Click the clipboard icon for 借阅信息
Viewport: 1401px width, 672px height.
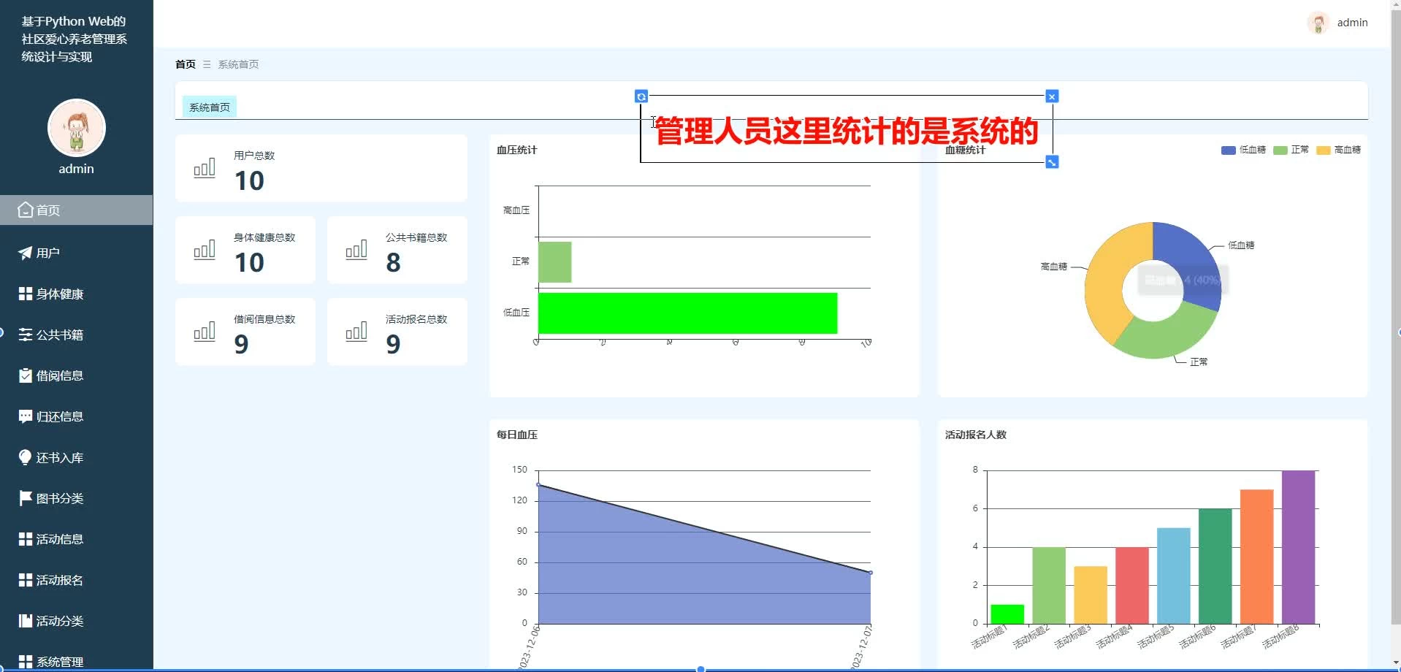tap(26, 375)
